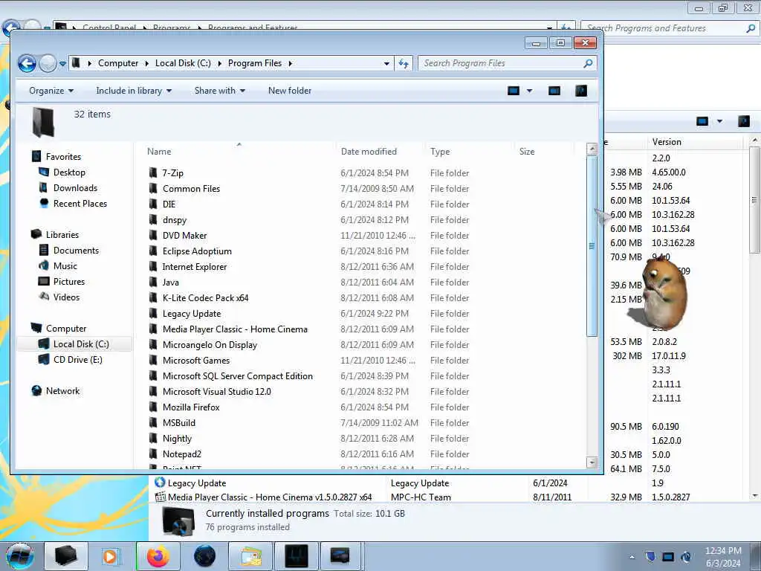Open the recent pages dropdown arrow
Screen dimensions: 761x571
62,64
